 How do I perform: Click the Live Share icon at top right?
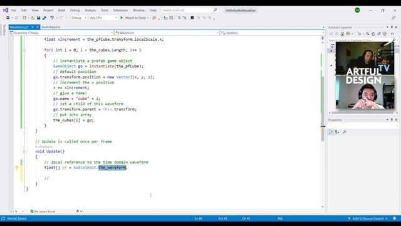click(x=393, y=18)
